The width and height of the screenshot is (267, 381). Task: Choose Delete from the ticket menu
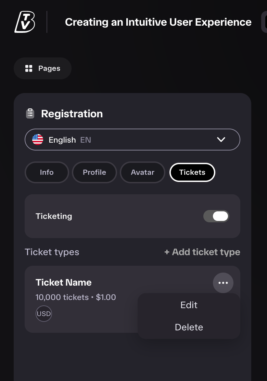[189, 327]
